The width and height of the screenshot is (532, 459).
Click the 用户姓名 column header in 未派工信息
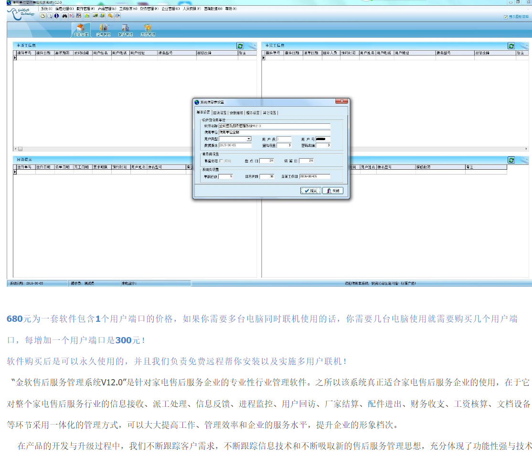(101, 54)
